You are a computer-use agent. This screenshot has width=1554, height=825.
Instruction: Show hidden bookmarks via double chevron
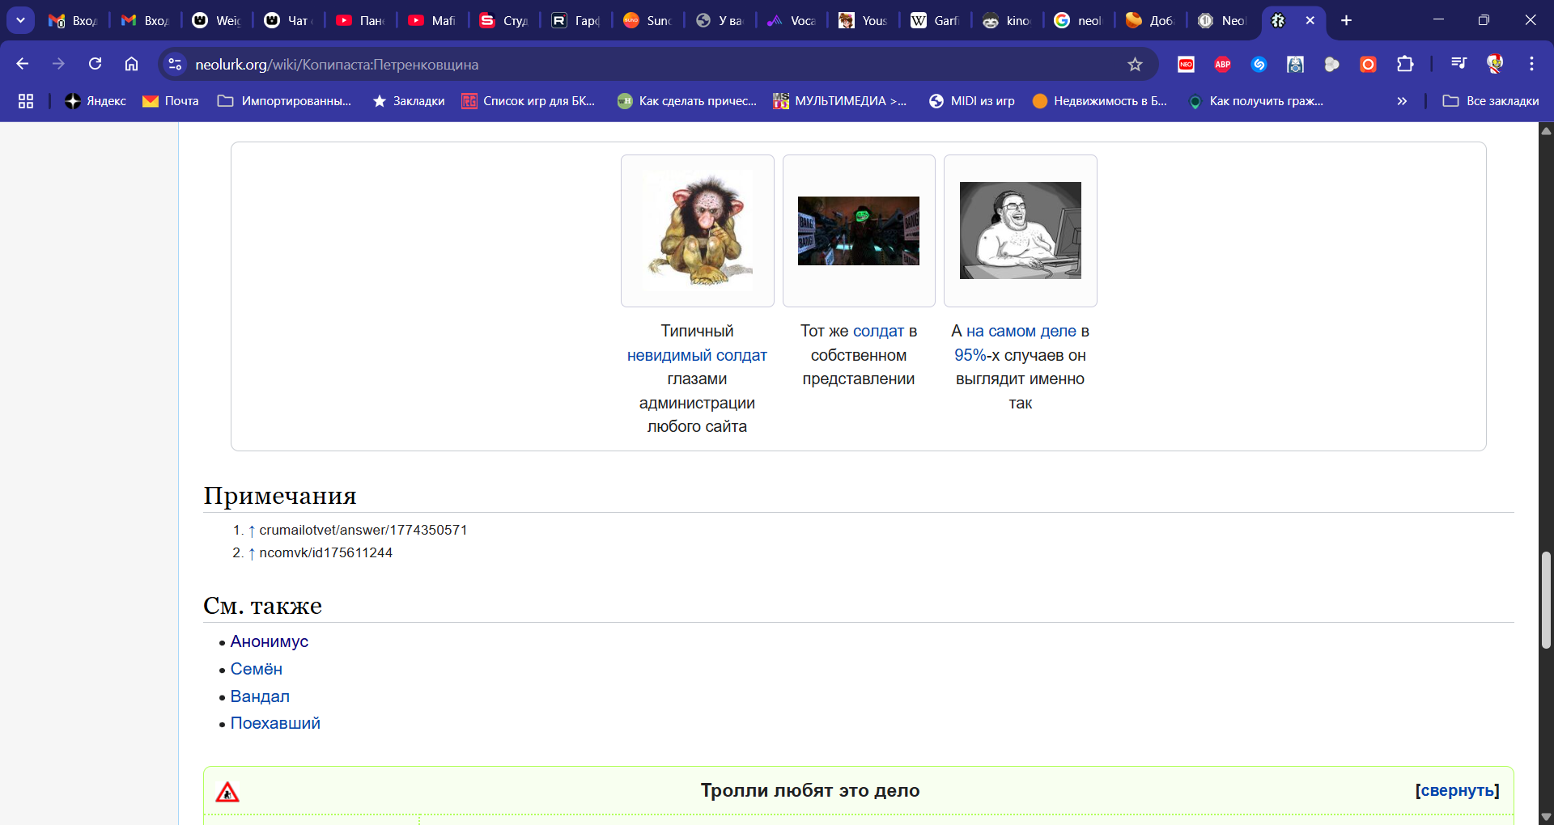1402,101
